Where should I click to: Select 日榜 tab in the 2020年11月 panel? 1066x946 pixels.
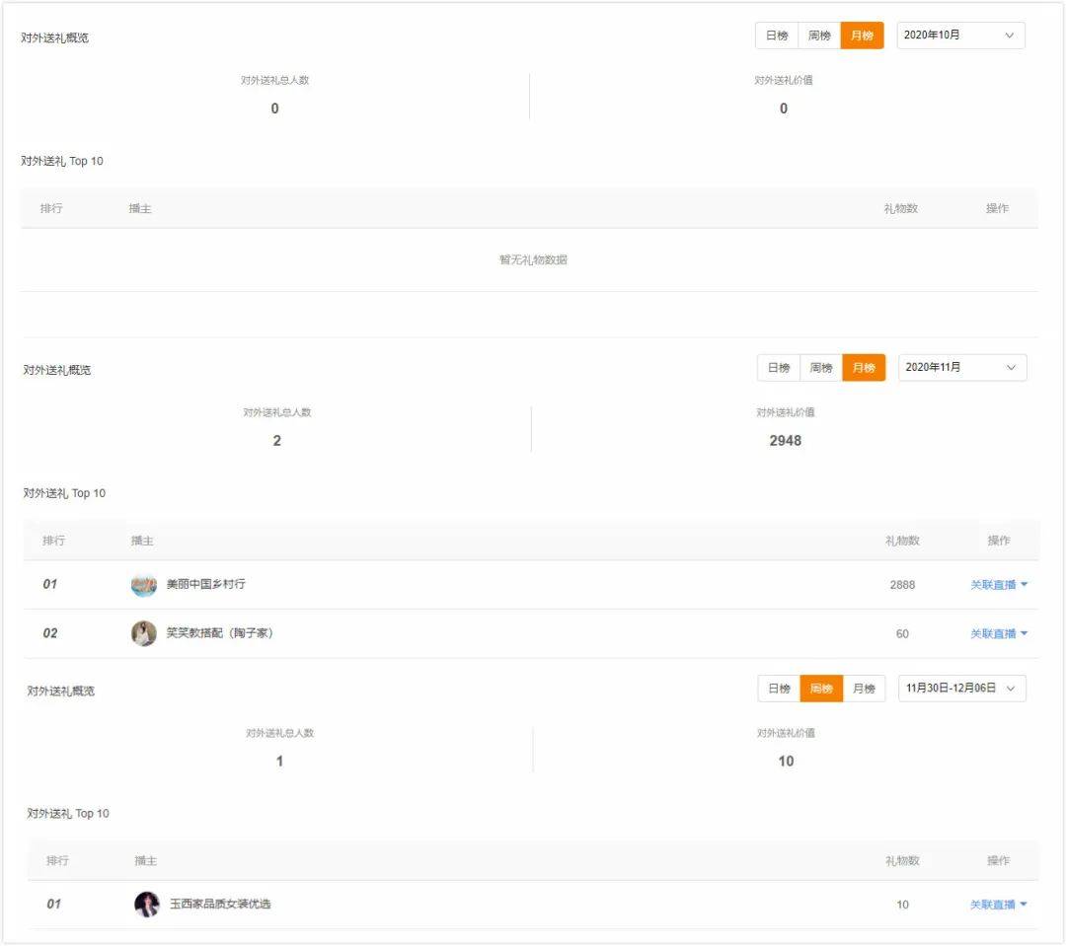(779, 368)
